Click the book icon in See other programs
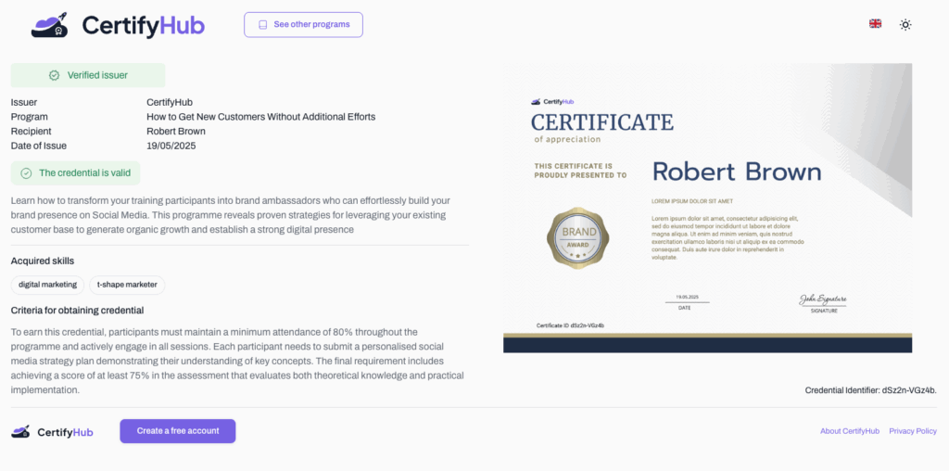This screenshot has width=949, height=471. click(262, 25)
